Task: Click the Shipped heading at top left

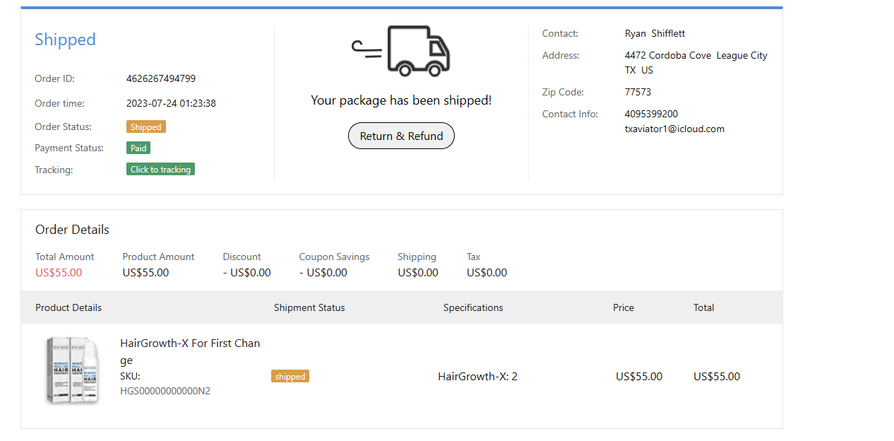Action: [x=65, y=40]
